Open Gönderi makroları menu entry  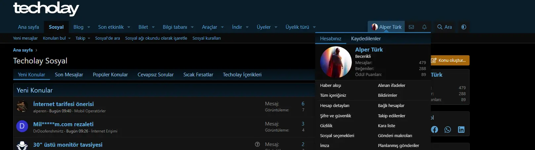tap(395, 136)
